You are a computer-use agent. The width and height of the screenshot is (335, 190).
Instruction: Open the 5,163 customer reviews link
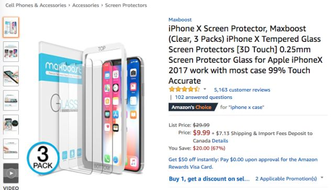point(242,90)
